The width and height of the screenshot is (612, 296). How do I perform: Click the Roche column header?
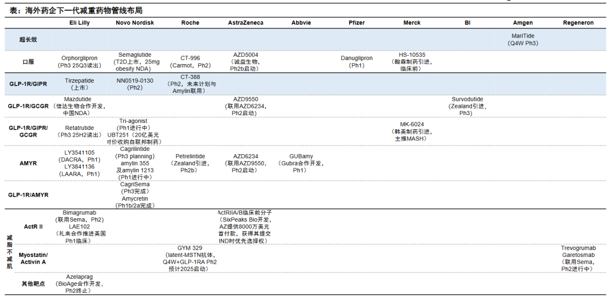coord(190,23)
